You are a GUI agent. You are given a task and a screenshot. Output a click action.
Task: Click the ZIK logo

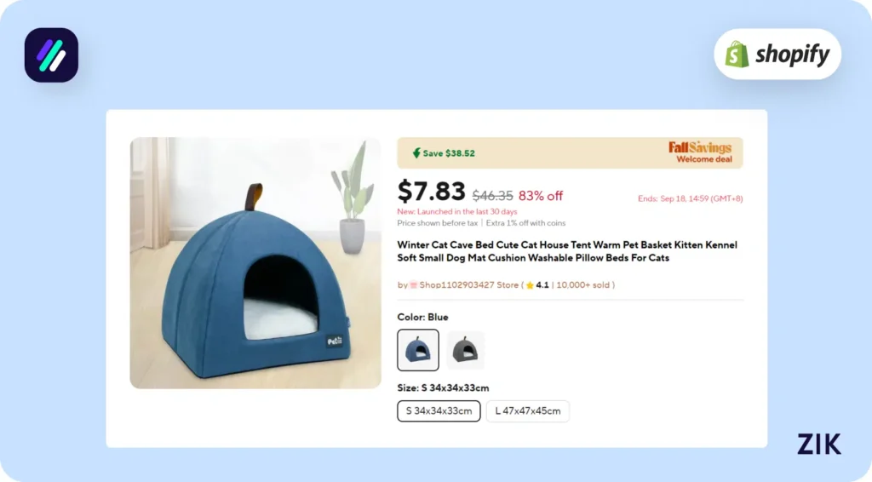click(818, 444)
